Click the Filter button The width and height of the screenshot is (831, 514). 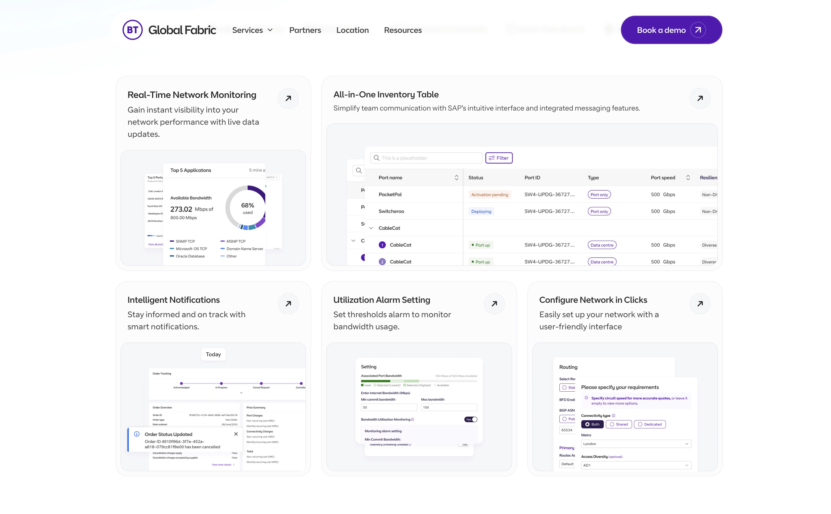tap(498, 158)
